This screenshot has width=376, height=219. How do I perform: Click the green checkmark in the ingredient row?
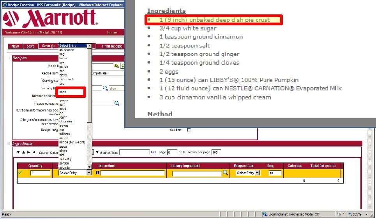[x=20, y=172]
